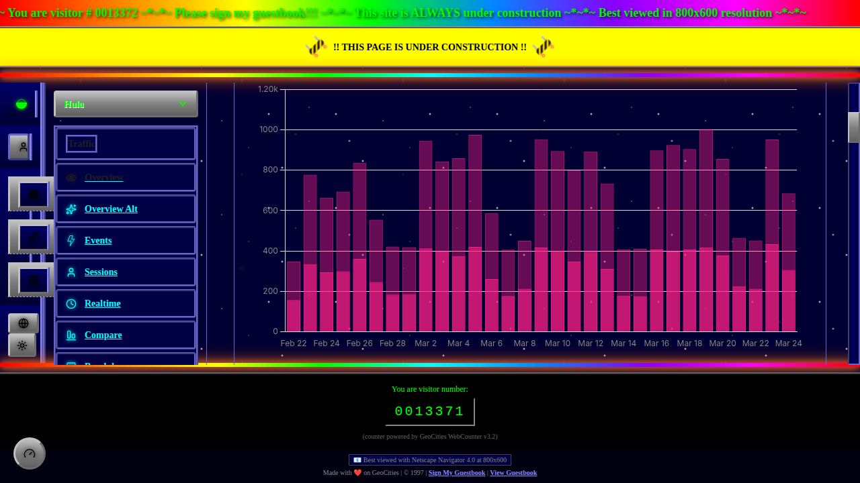Click the Compare bar-chart icon
Viewport: 860px width, 483px height.
pyautogui.click(x=71, y=335)
